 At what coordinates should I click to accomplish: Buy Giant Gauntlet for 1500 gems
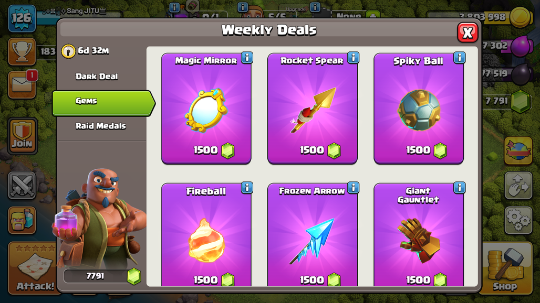[427, 279]
